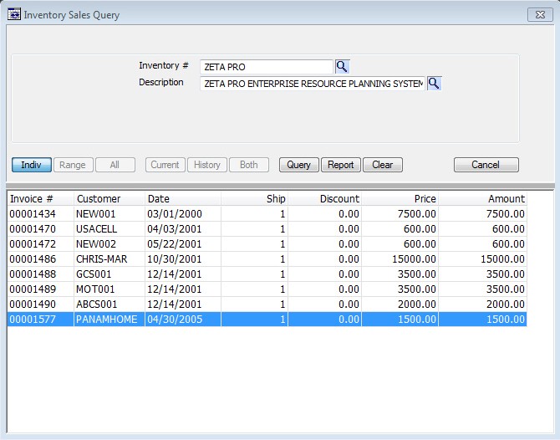The height and width of the screenshot is (440, 560).
Task: Sort by Customer column header
Action: pyautogui.click(x=109, y=199)
